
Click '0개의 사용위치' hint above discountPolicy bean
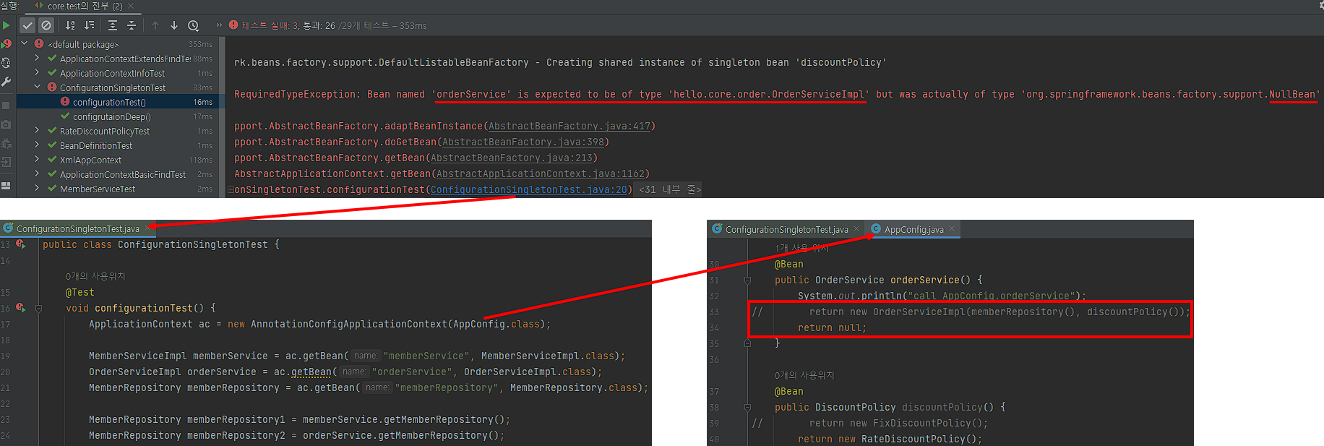[x=804, y=375]
